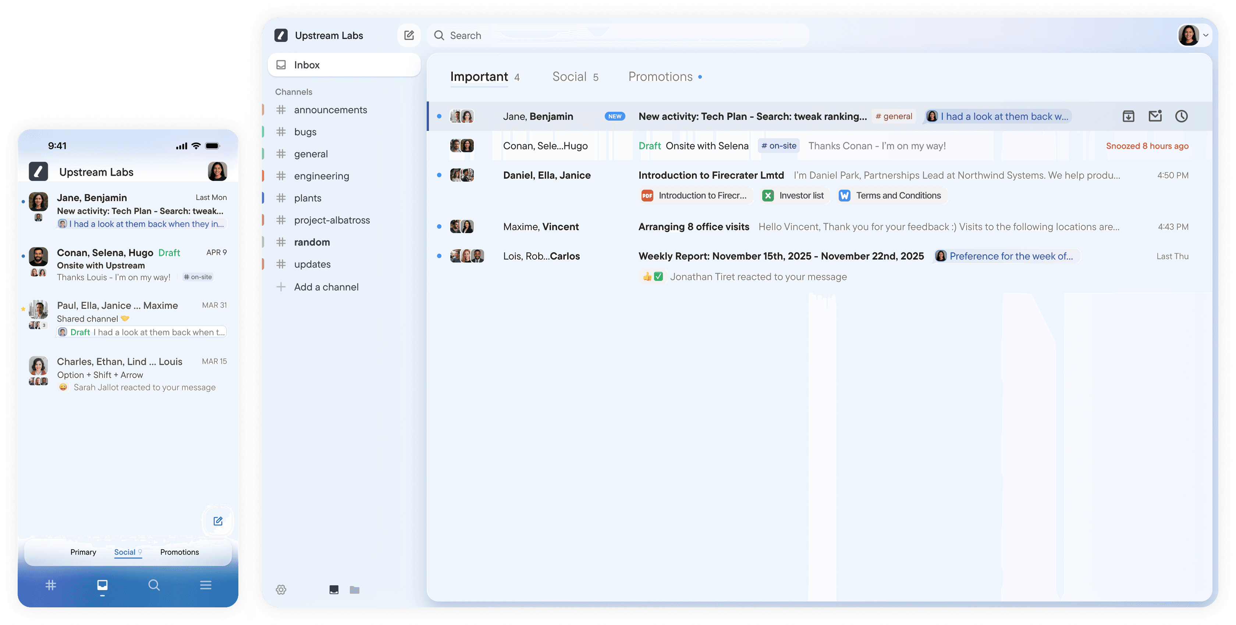Image resolution: width=1236 pixels, height=625 pixels.
Task: Snooze the thread with the clock icon
Action: point(1181,116)
